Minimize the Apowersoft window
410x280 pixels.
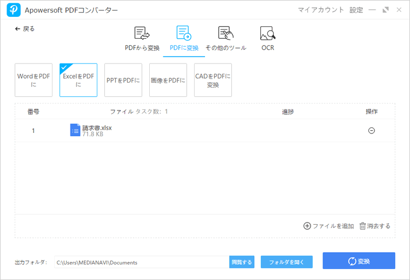tap(372, 10)
